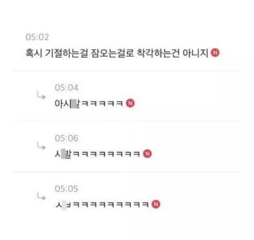Screen dimensions: 254x240
Task: Click the red N badge on the 05:02 comment
Action: pyautogui.click(x=215, y=53)
